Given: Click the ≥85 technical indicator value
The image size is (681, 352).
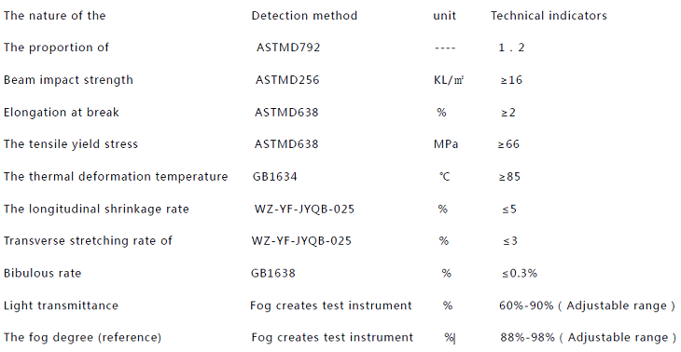Looking at the screenshot, I should coord(509,176).
